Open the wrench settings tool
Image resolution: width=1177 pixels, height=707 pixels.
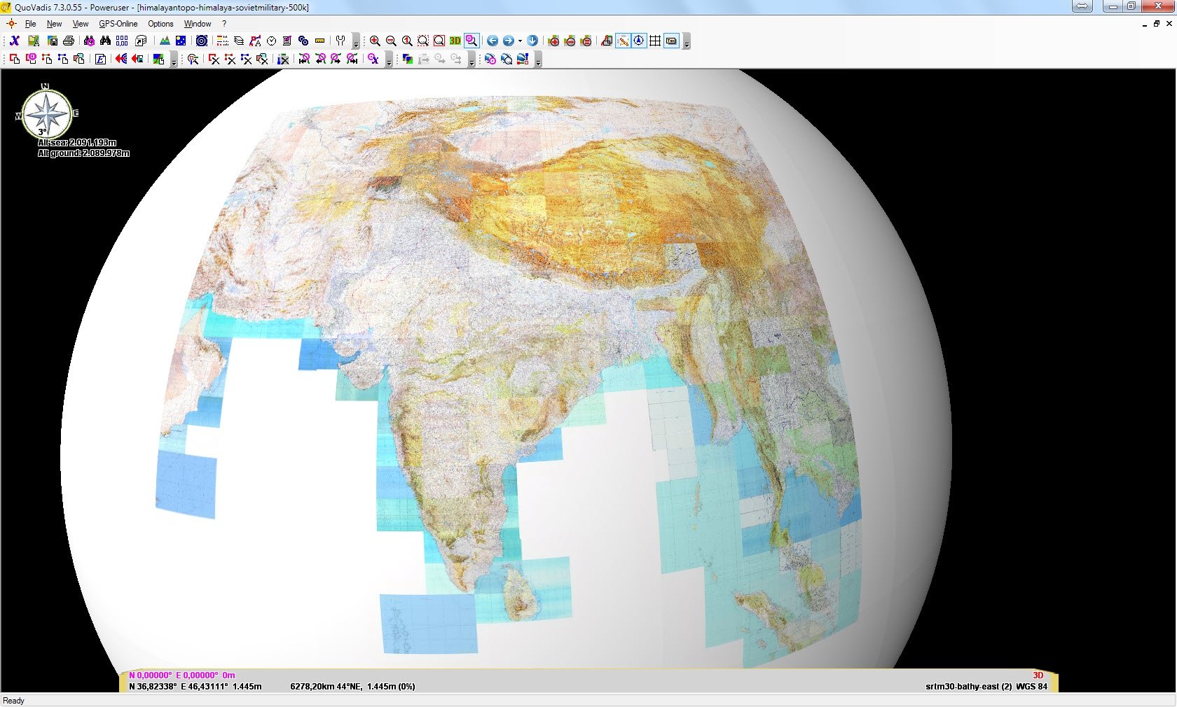[x=340, y=41]
